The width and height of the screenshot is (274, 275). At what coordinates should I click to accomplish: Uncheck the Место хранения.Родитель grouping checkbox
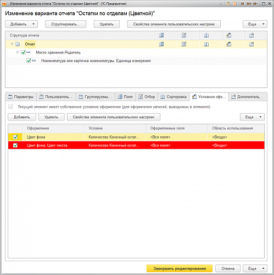[x=23, y=52]
